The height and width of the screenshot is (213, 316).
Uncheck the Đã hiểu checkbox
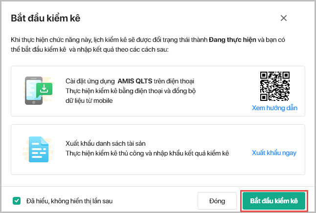[x=17, y=200]
